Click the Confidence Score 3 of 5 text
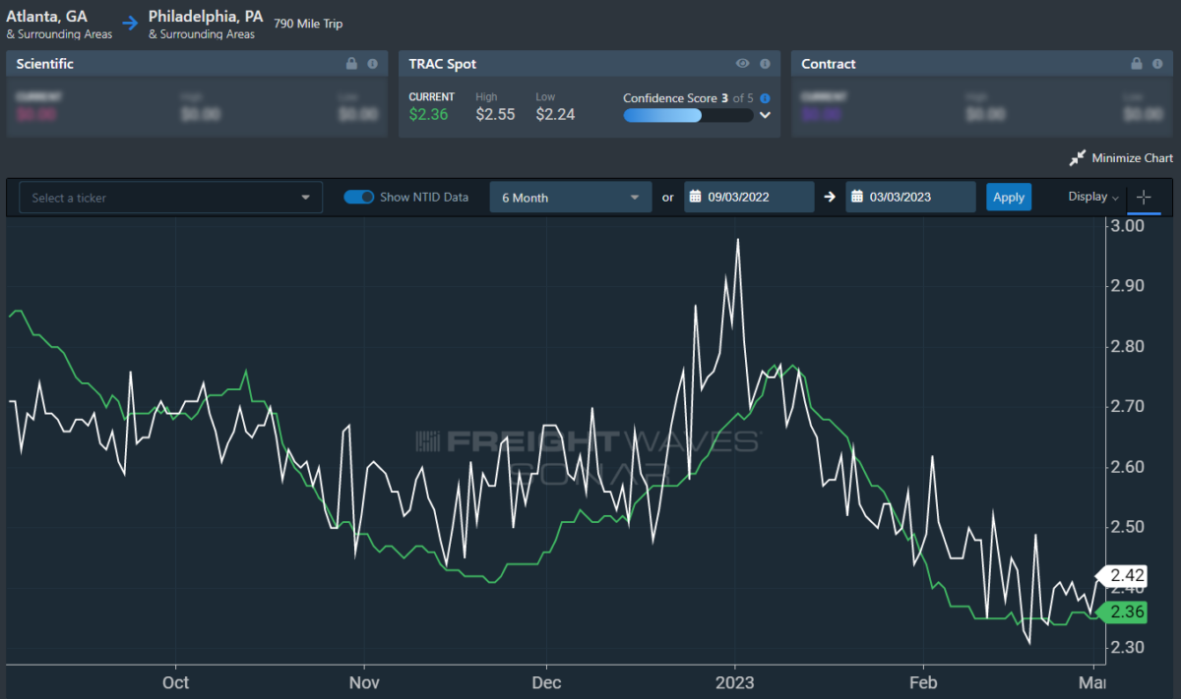 point(689,98)
